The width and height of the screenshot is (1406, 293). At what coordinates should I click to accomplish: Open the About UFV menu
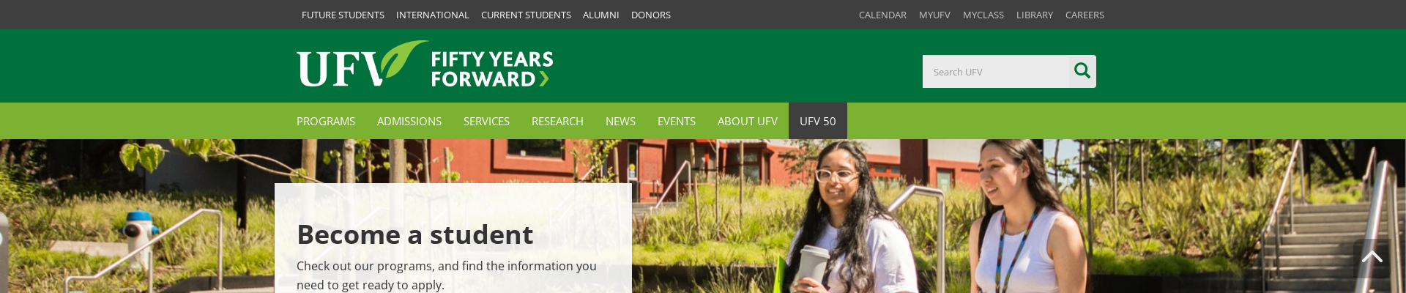748,121
